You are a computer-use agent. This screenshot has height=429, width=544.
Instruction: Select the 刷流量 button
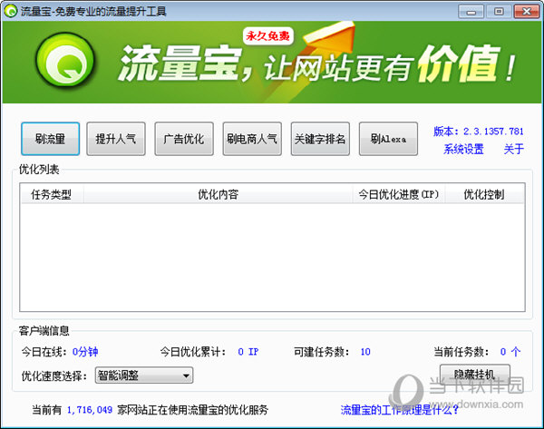point(50,139)
